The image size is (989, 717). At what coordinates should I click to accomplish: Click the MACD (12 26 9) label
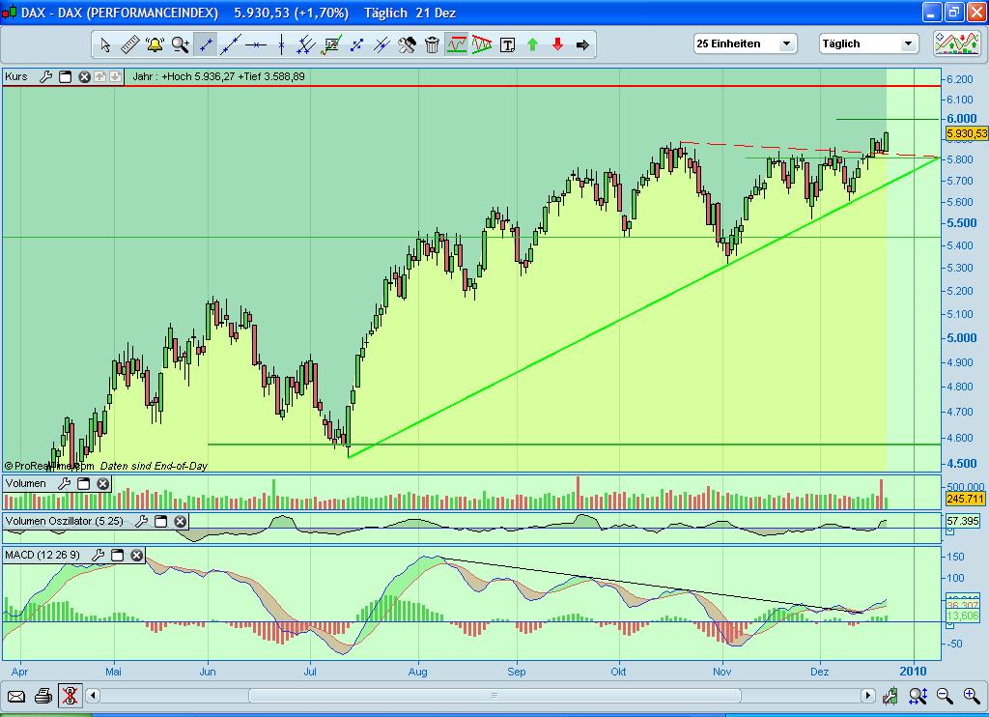tap(42, 555)
